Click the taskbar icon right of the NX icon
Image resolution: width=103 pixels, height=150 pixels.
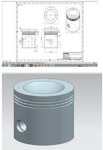click(x=53, y=65)
